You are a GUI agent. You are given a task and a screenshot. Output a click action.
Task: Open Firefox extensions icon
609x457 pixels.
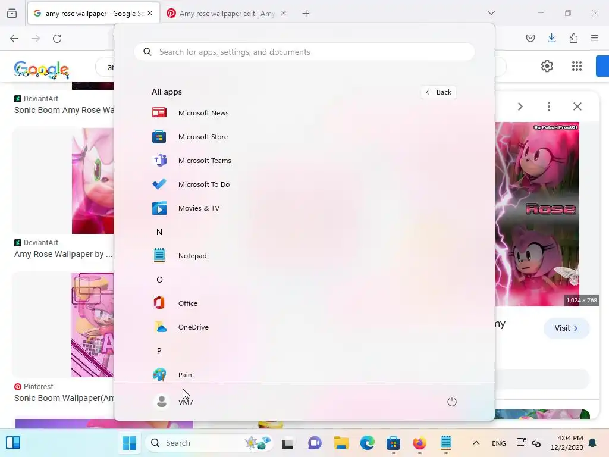pyautogui.click(x=573, y=38)
